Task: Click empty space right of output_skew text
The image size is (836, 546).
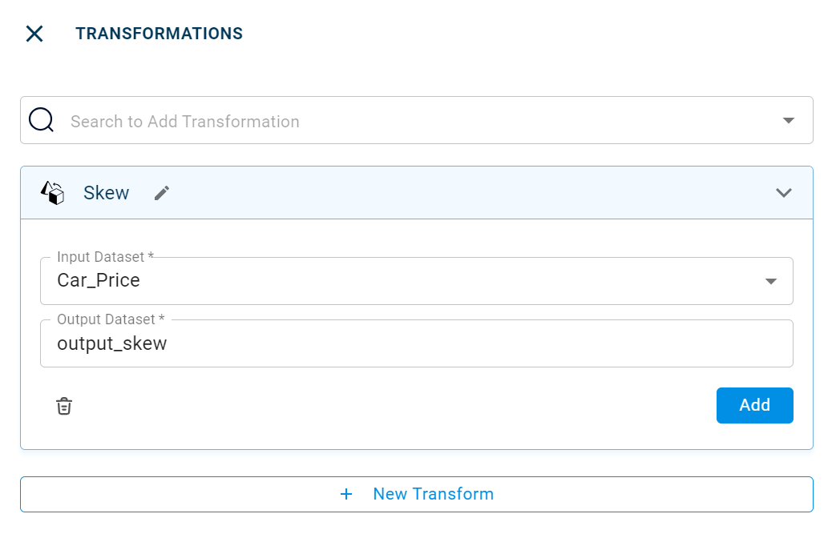Action: click(x=481, y=344)
